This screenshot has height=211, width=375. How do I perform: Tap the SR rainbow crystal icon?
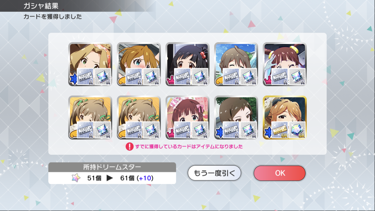tap(297, 130)
